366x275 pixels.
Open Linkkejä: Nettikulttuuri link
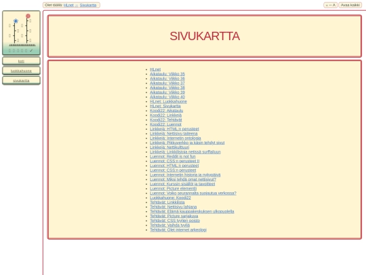click(x=169, y=147)
